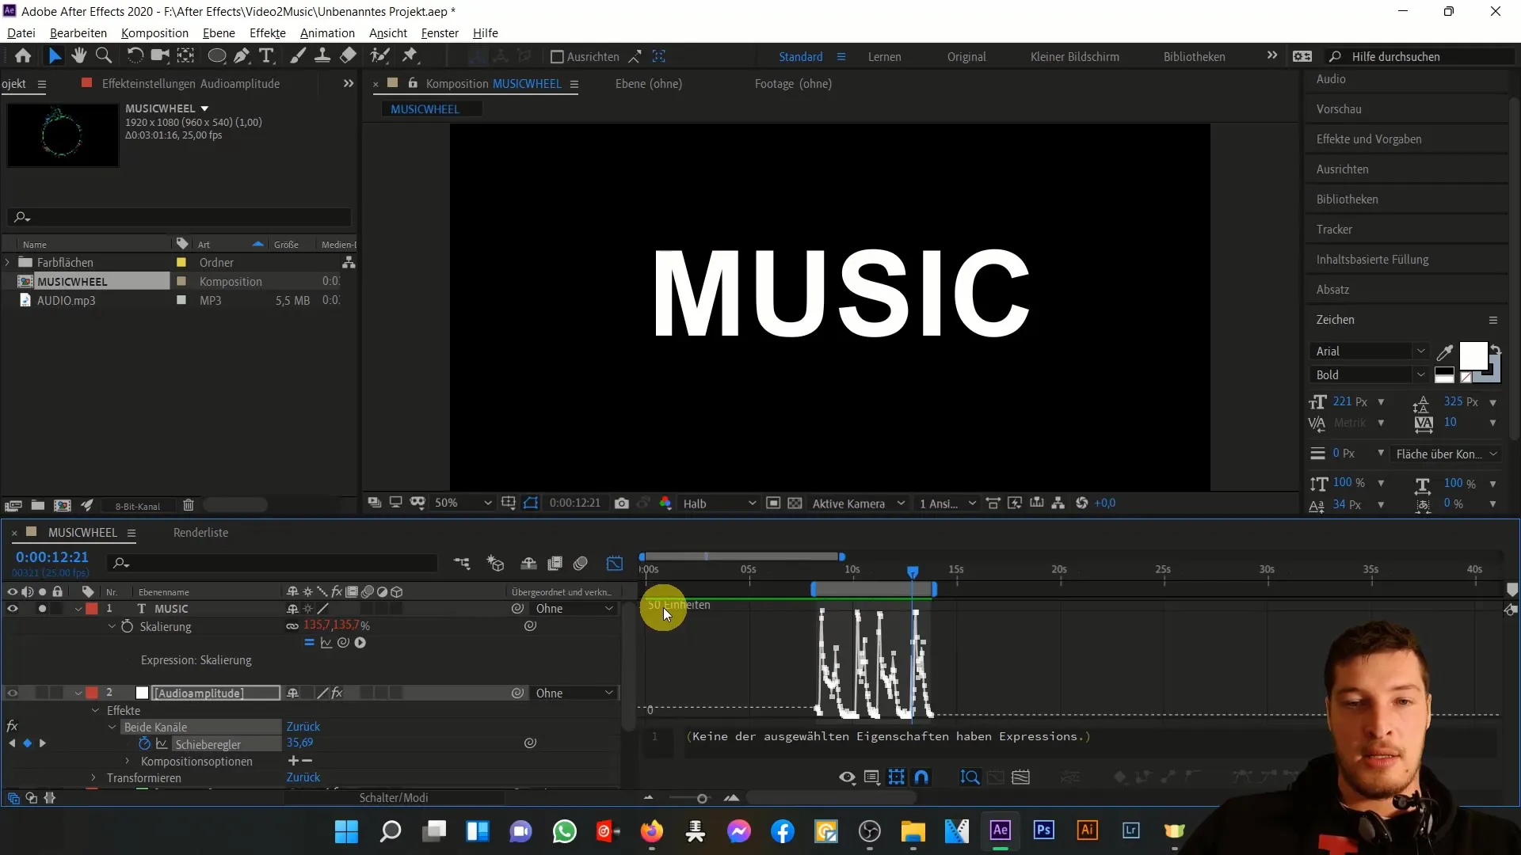The height and width of the screenshot is (855, 1521).
Task: Open the eyedropper for text color
Action: coord(1445,352)
